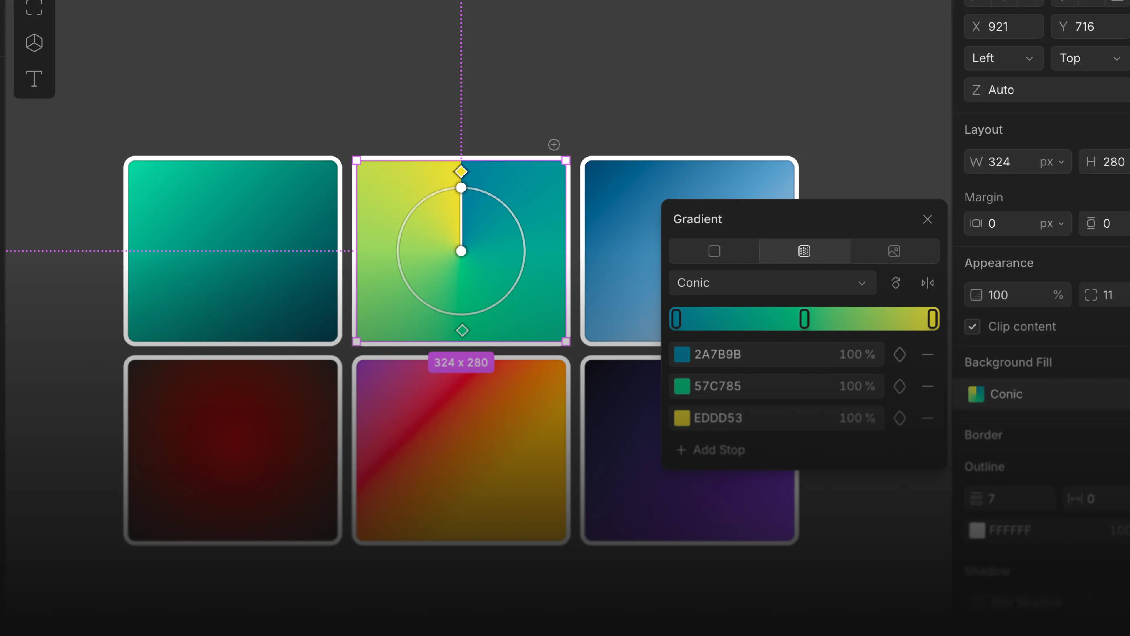Select the first blue gradient stop handle
This screenshot has height=636, width=1130.
[x=677, y=319]
